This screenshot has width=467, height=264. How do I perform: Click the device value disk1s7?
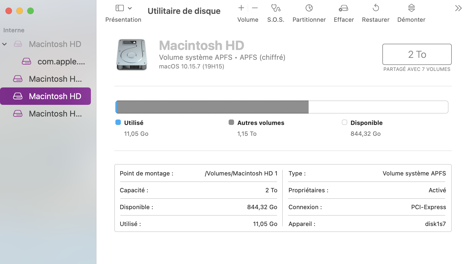pos(435,224)
